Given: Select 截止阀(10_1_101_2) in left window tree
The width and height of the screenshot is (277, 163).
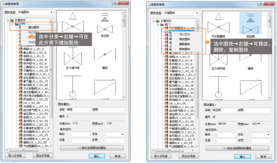Looking at the screenshot, I should (35, 53).
